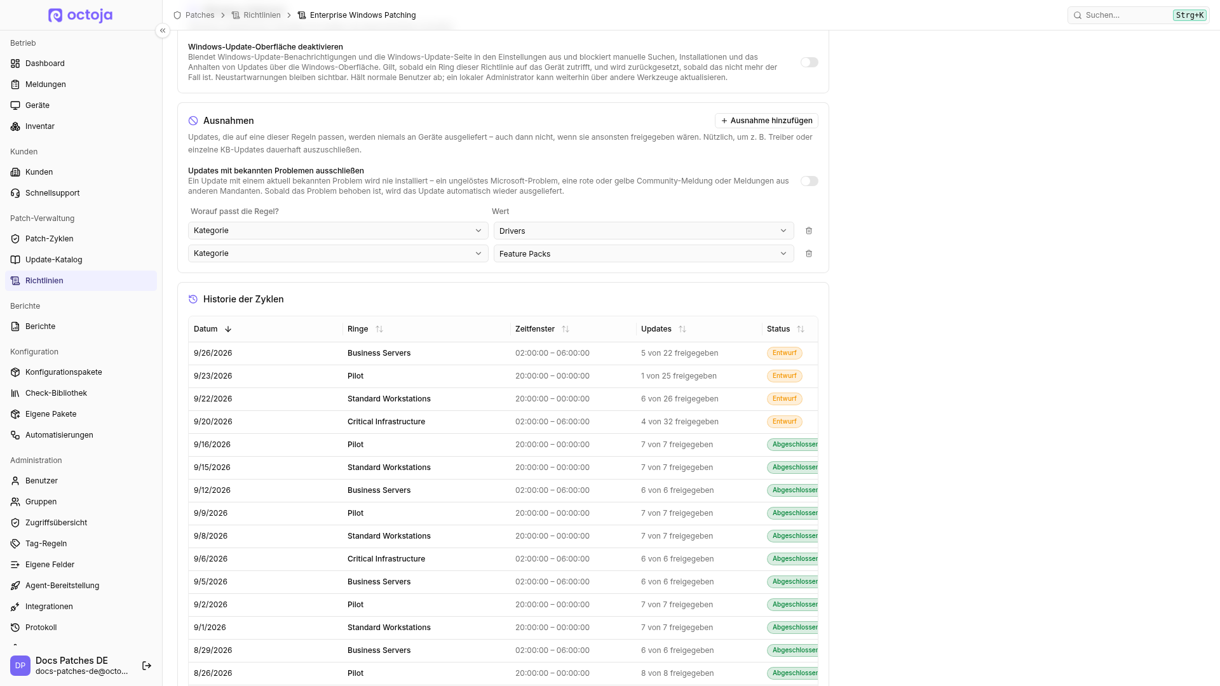Image resolution: width=1220 pixels, height=686 pixels.
Task: Click the '7 von 7 freigegeben' cell for 9/16/2026
Action: [x=677, y=445]
